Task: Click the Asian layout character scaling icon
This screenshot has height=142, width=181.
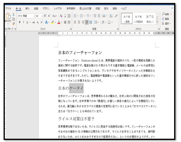Action: click(104, 16)
